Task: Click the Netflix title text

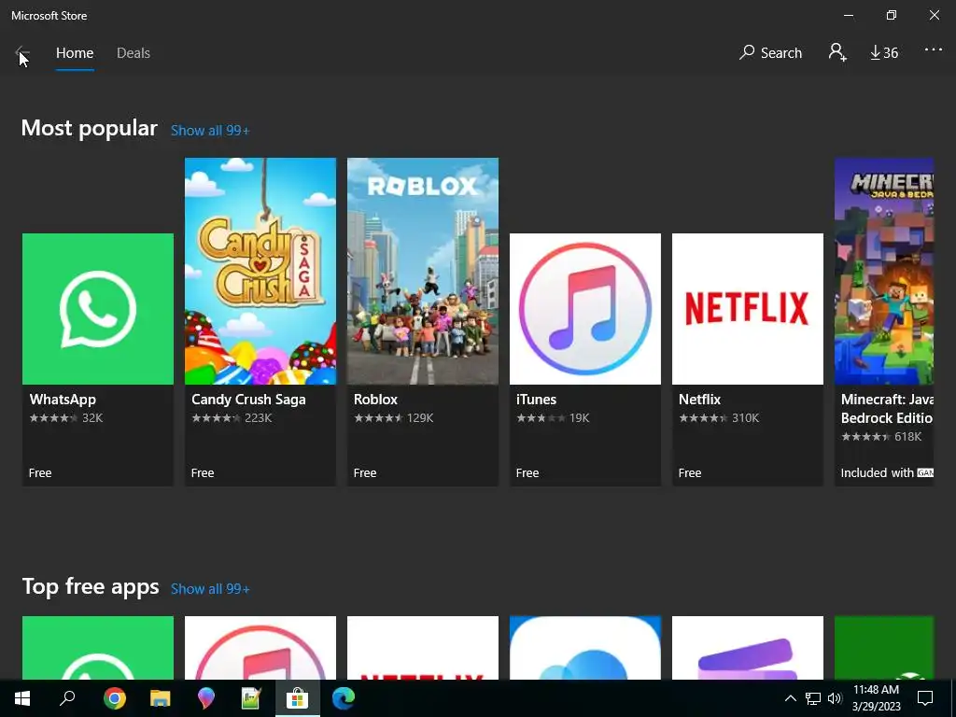Action: click(699, 400)
